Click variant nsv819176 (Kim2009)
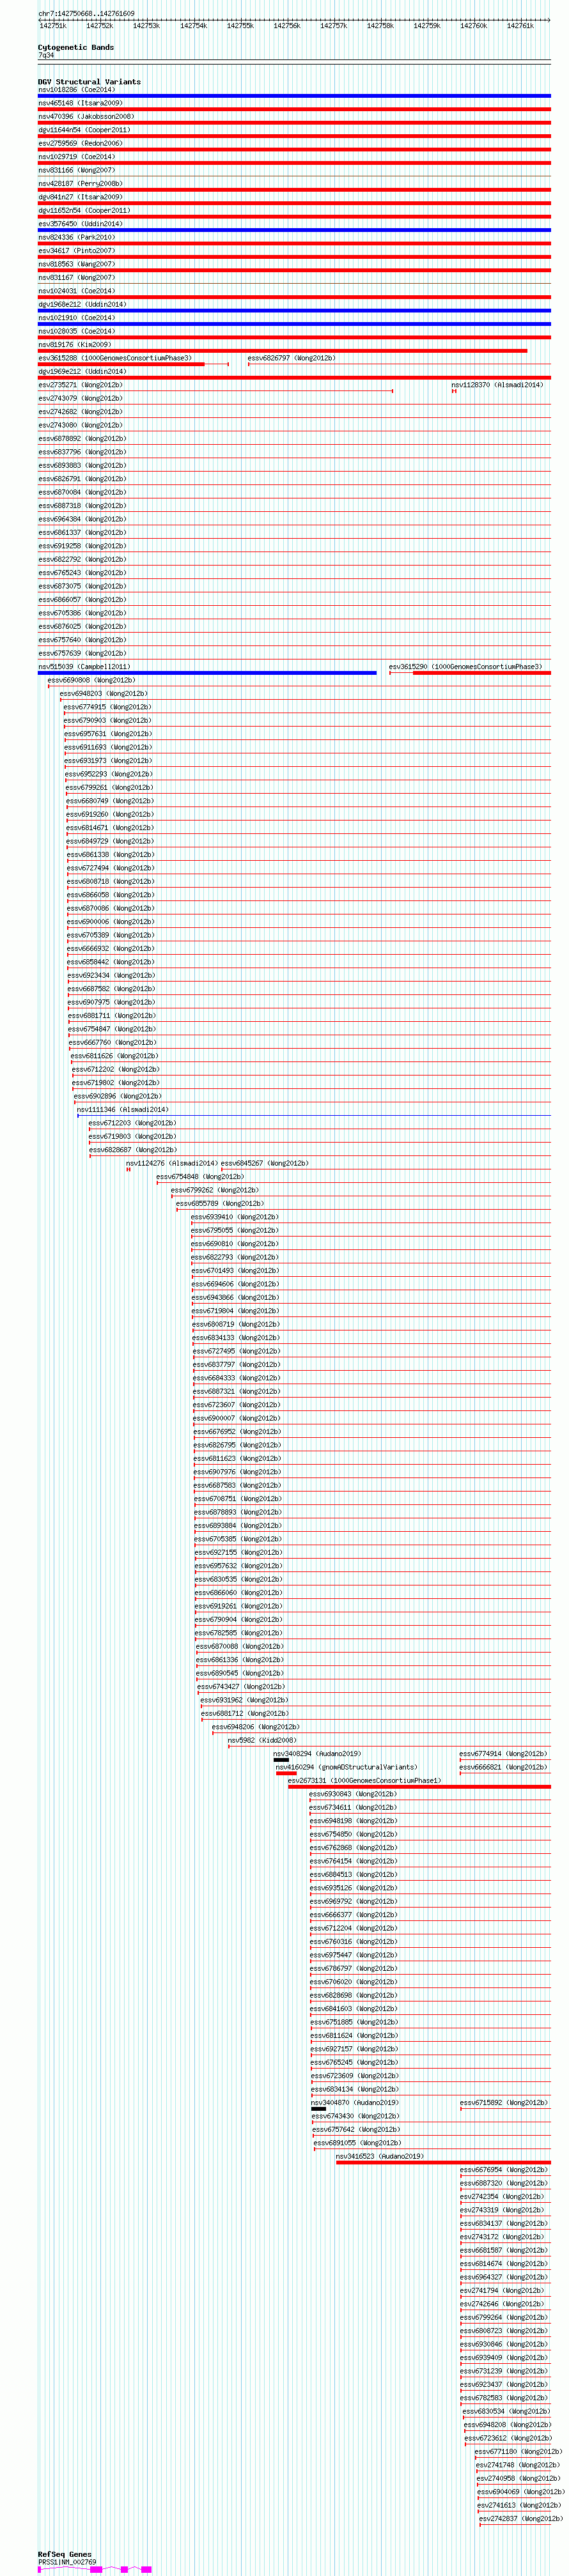The height and width of the screenshot is (2576, 569). [74, 345]
